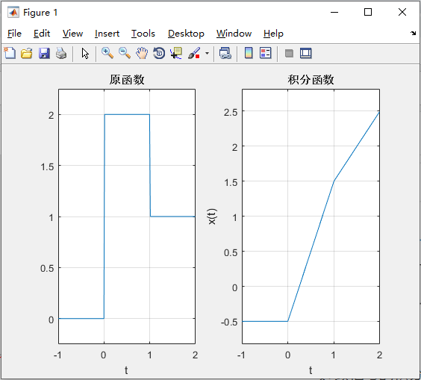Insert a legend via the toolbar icon
Screen dimensions: 421x380
[x=266, y=53]
